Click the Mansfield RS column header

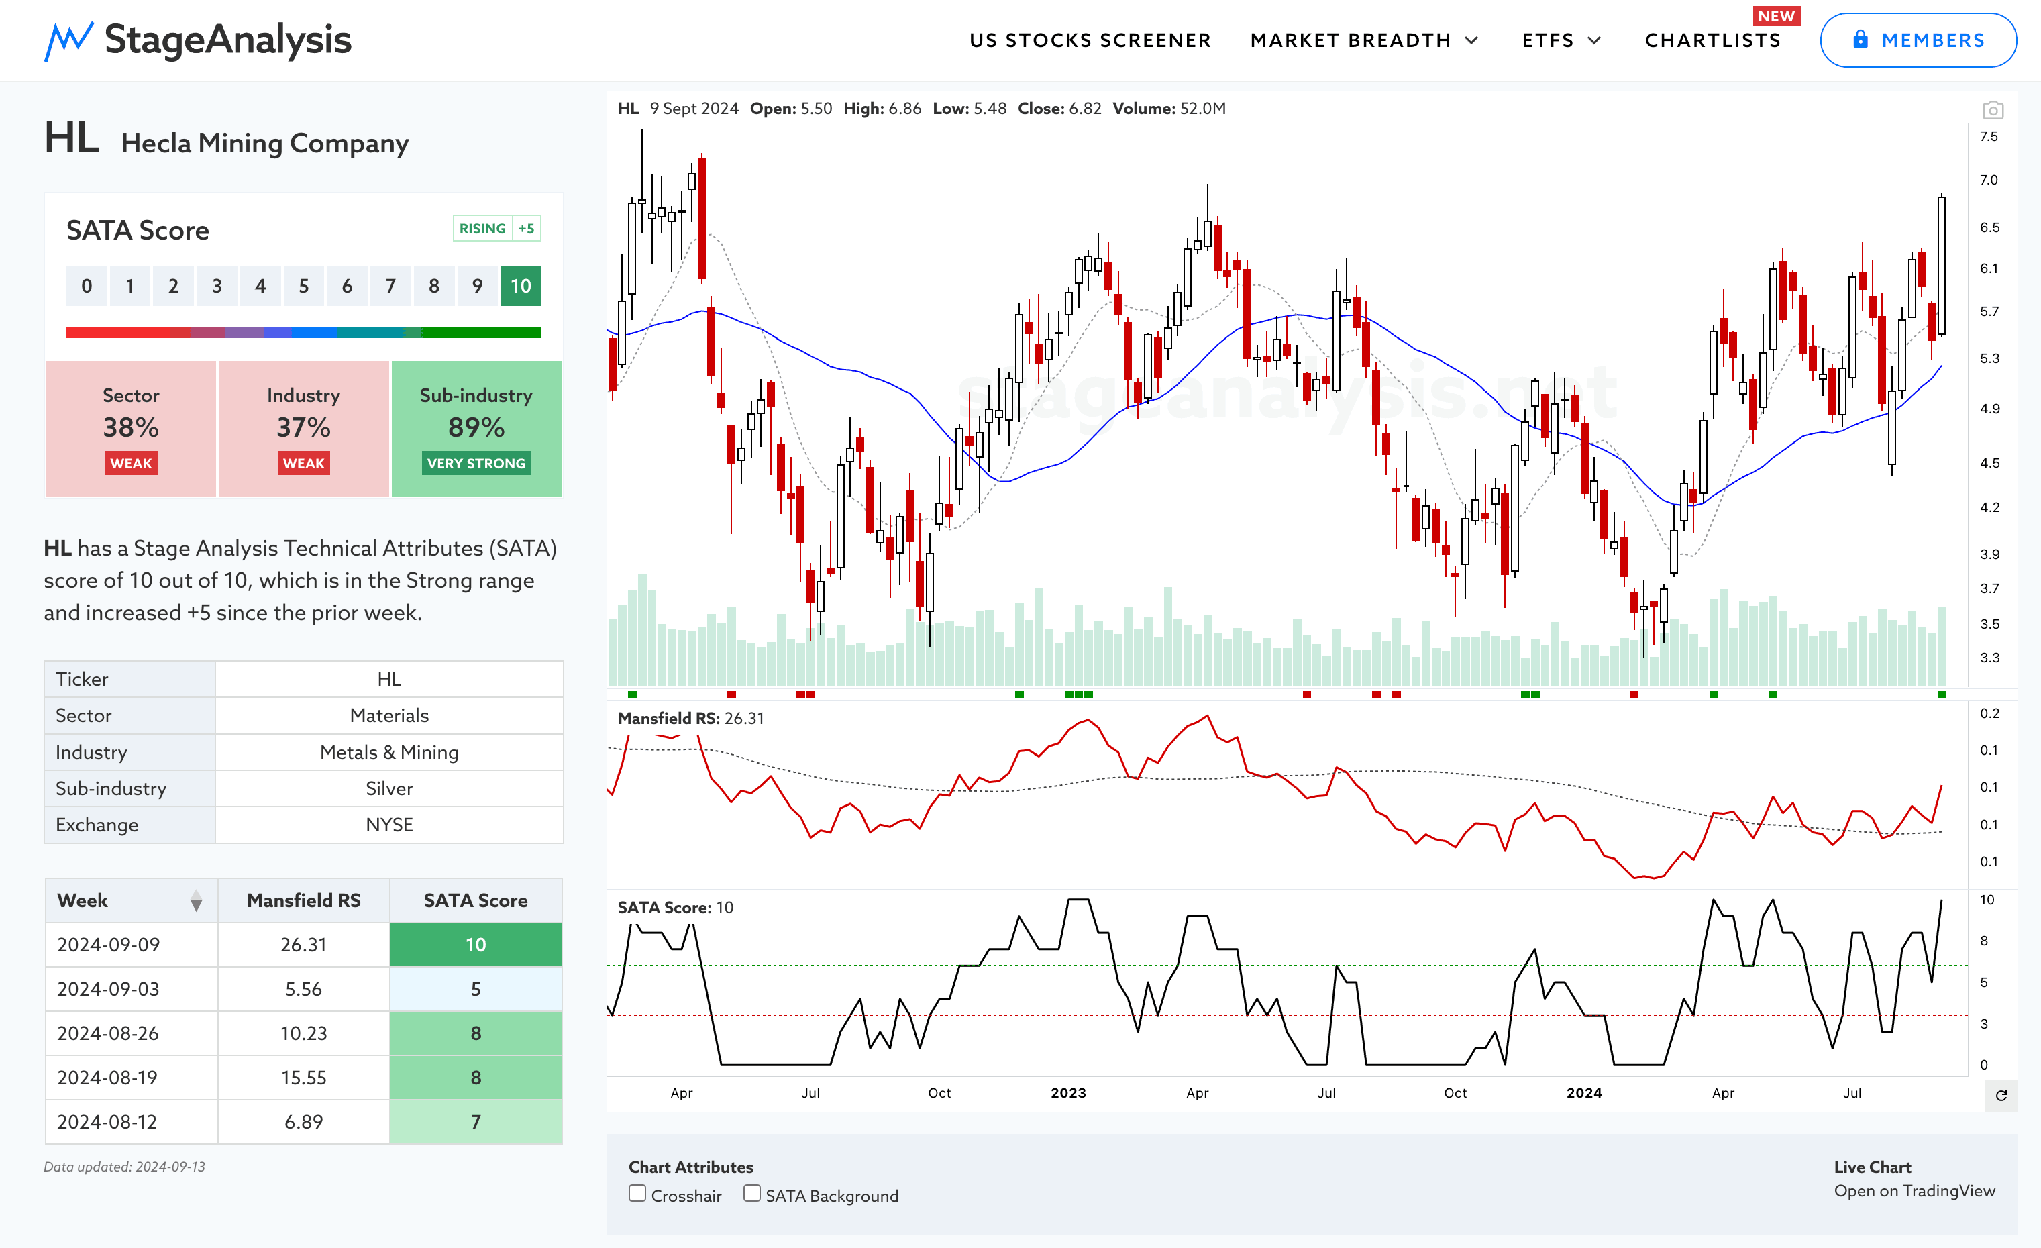[303, 900]
